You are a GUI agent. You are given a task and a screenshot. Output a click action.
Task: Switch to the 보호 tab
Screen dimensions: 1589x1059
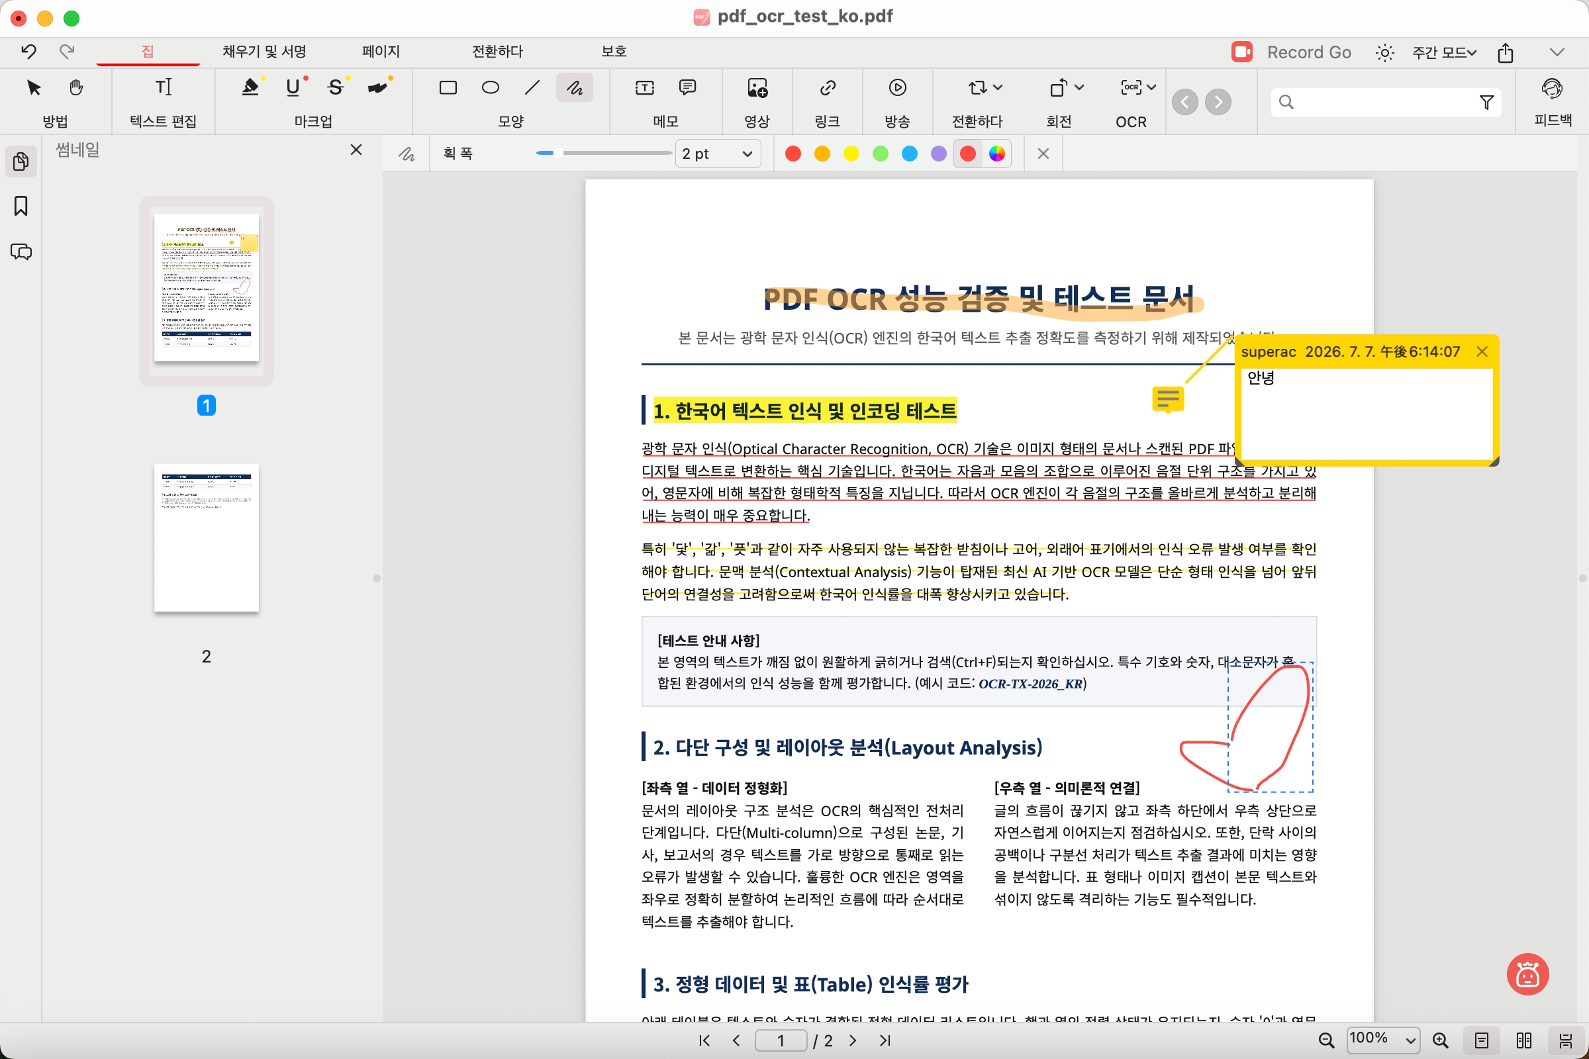pos(614,52)
